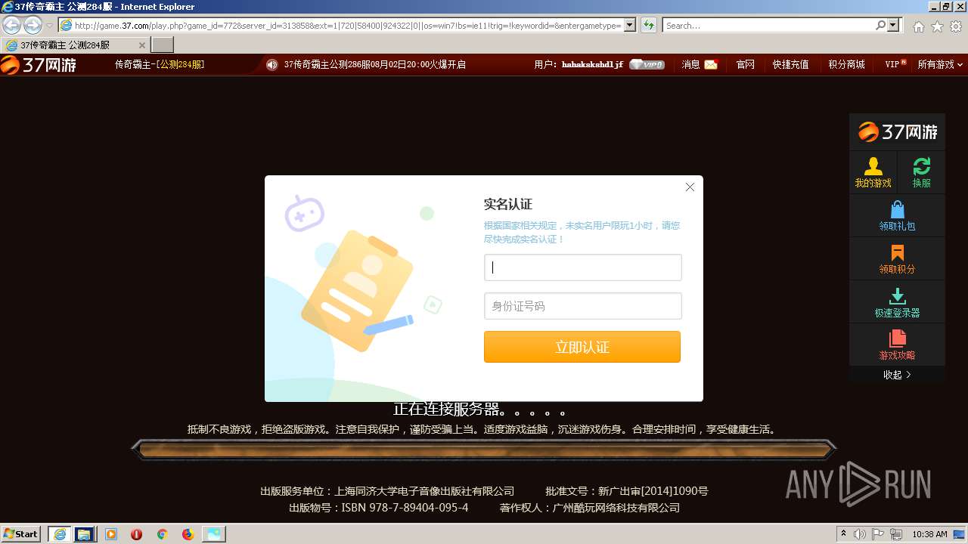Click the 换服 switch server icon
Screen dimensions: 968x544
921,172
